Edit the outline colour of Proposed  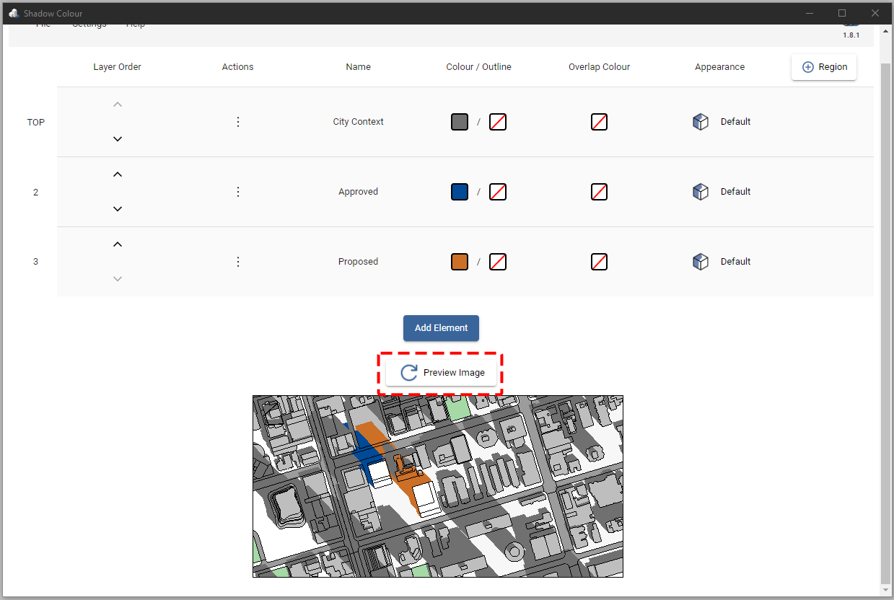498,261
